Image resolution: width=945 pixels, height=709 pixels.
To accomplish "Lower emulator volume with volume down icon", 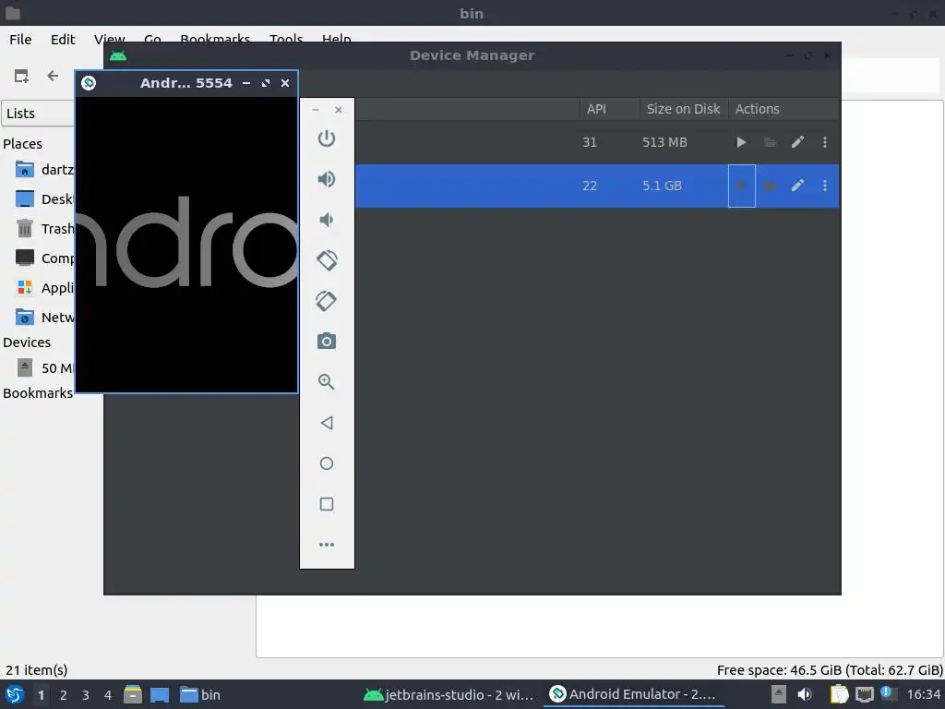I will point(326,220).
